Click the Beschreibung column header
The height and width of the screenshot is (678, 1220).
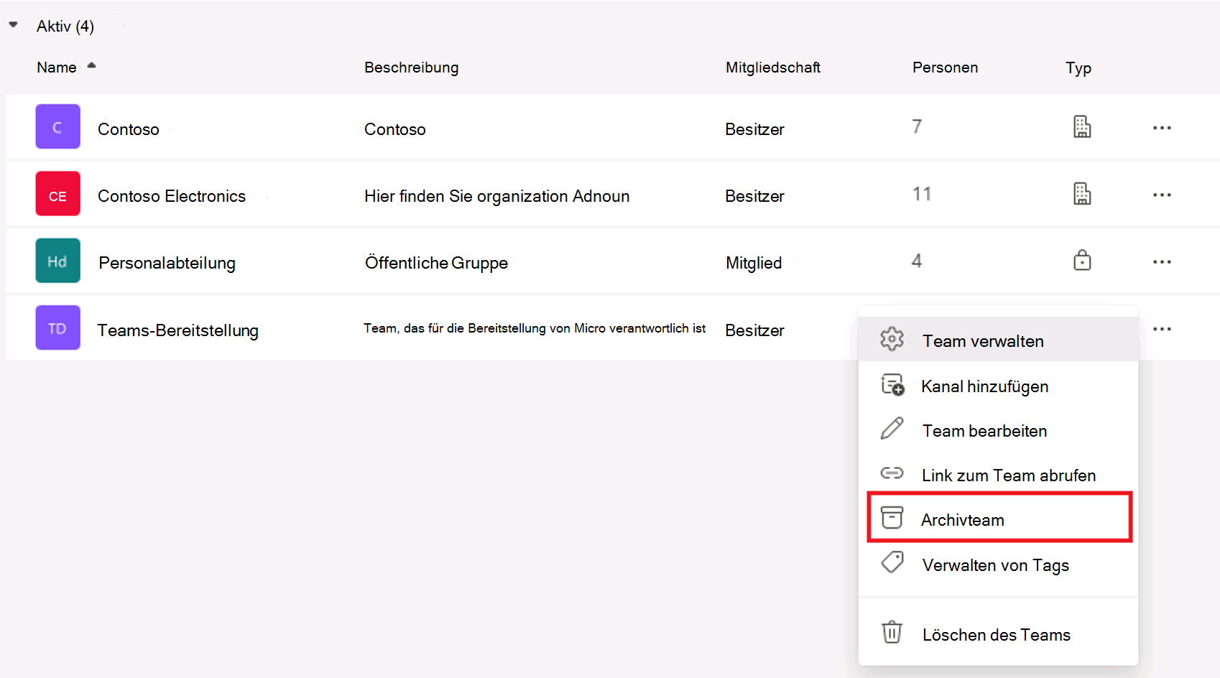411,68
